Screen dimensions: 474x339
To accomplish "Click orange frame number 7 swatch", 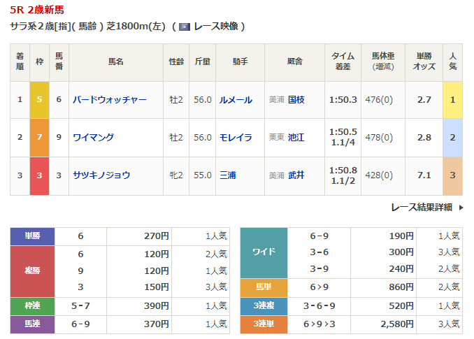I will click(x=39, y=138).
